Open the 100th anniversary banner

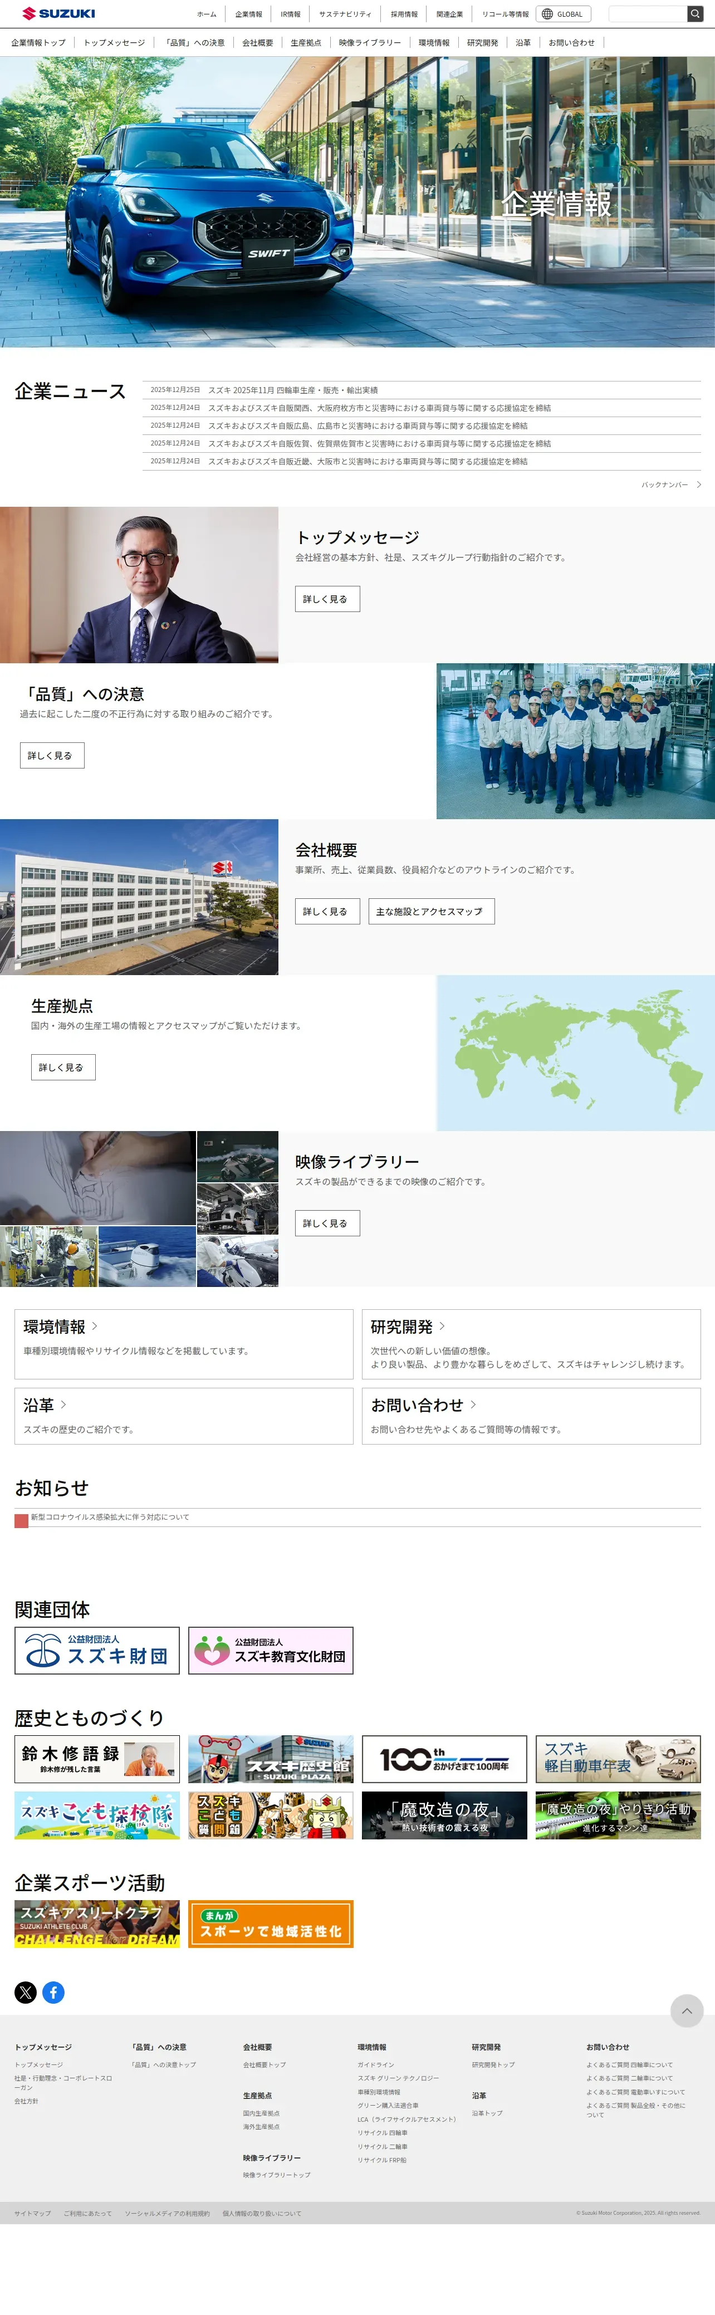(x=444, y=1759)
